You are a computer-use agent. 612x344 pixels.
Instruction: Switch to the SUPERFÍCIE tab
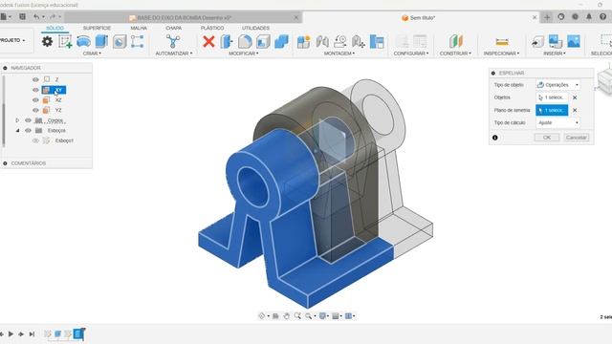point(97,28)
